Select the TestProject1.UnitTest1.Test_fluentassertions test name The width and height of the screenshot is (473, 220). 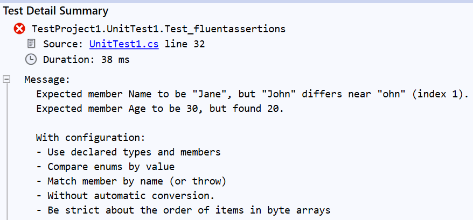pos(158,29)
